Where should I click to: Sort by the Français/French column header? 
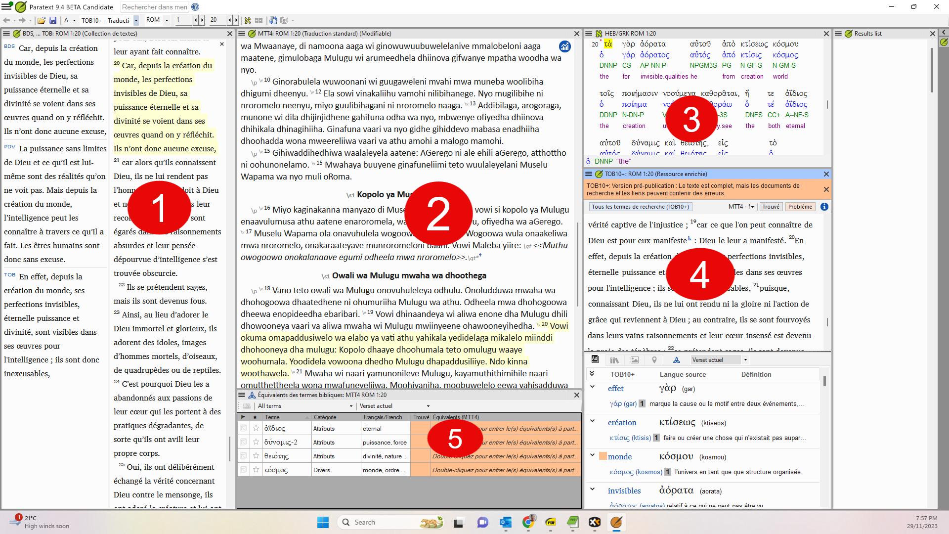pos(386,417)
